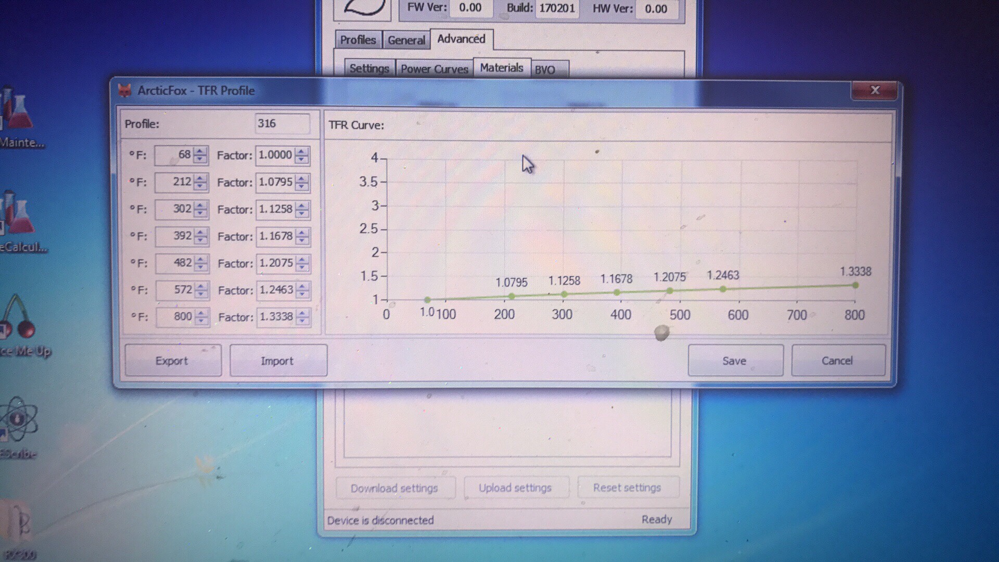This screenshot has width=999, height=562.
Task: Decrease the 482 °F temperature value
Action: [201, 267]
